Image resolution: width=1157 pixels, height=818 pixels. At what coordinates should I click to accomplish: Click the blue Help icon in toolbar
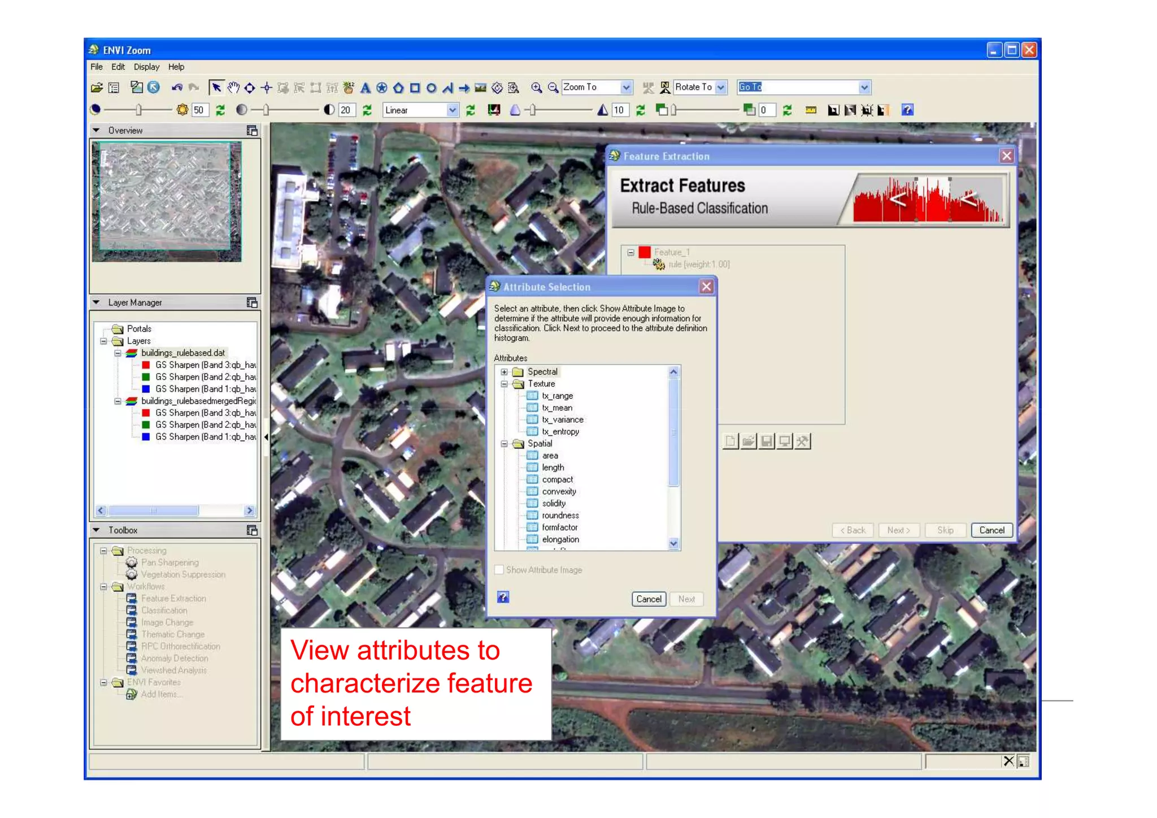[x=907, y=110]
